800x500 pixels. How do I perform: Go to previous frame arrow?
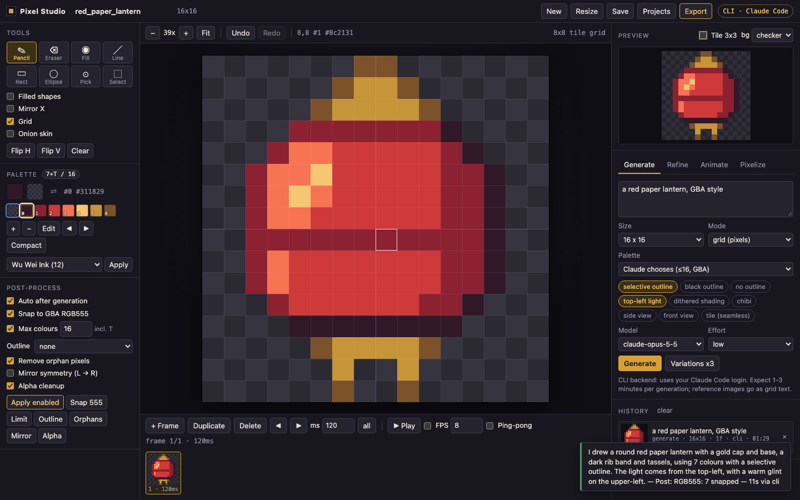(278, 426)
